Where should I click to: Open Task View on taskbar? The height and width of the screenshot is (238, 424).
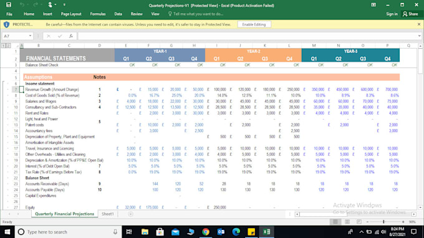click(x=129, y=232)
